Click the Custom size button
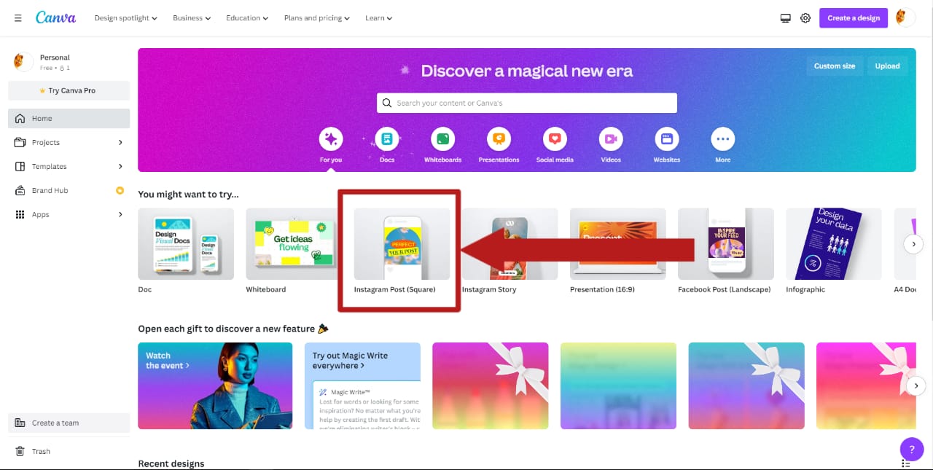This screenshot has width=933, height=470. coord(835,66)
